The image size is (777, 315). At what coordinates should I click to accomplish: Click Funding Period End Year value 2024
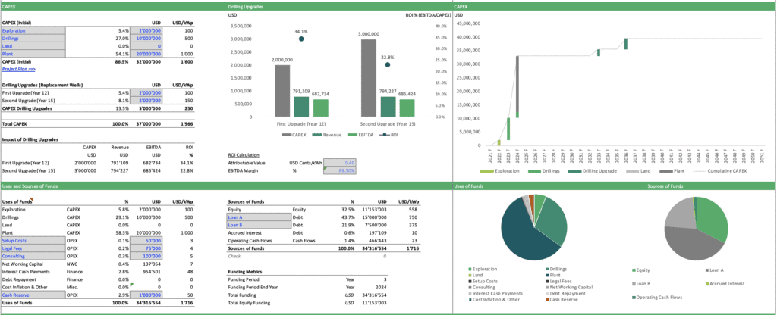tap(382, 287)
